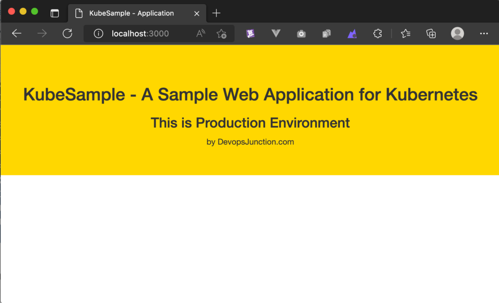Open the Settings and more menu
The width and height of the screenshot is (499, 303).
(x=484, y=33)
